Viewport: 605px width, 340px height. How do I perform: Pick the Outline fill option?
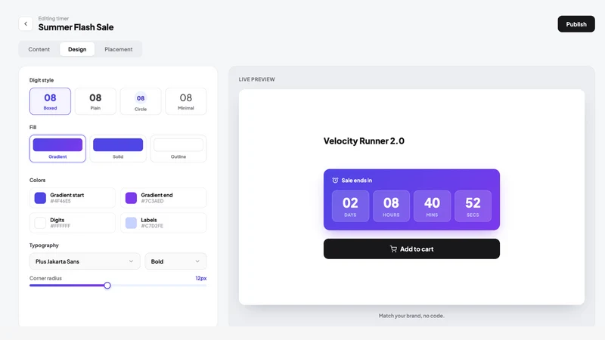[x=178, y=148]
